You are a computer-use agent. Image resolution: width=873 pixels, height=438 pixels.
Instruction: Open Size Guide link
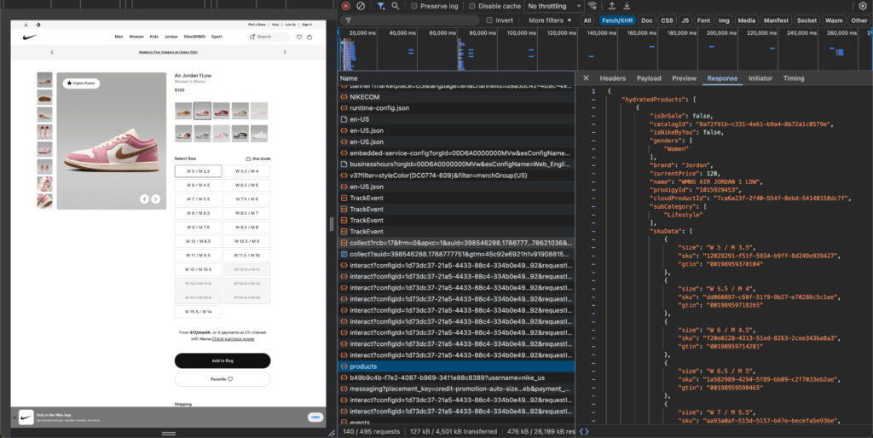pos(258,158)
